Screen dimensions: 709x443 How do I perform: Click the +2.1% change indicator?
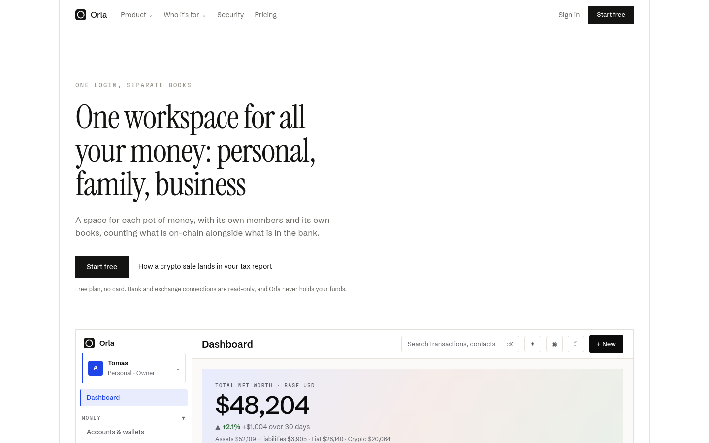[x=231, y=427]
